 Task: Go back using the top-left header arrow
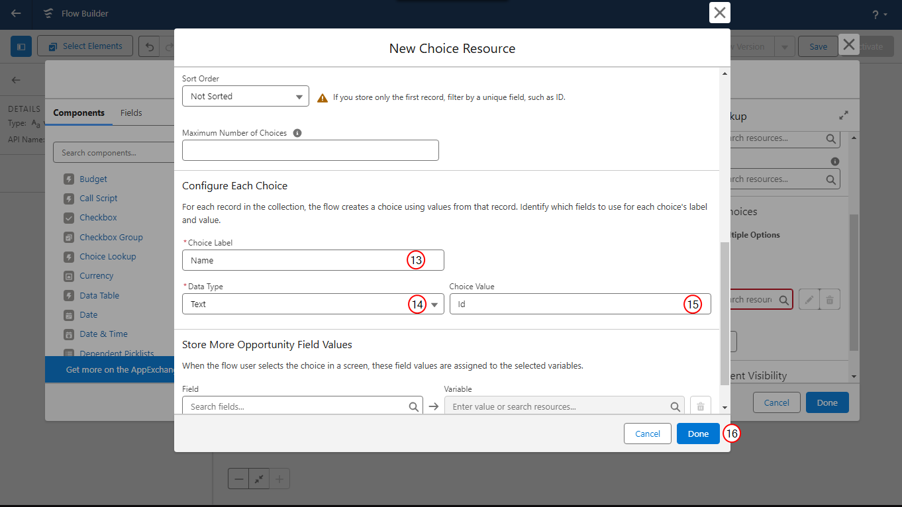point(16,13)
